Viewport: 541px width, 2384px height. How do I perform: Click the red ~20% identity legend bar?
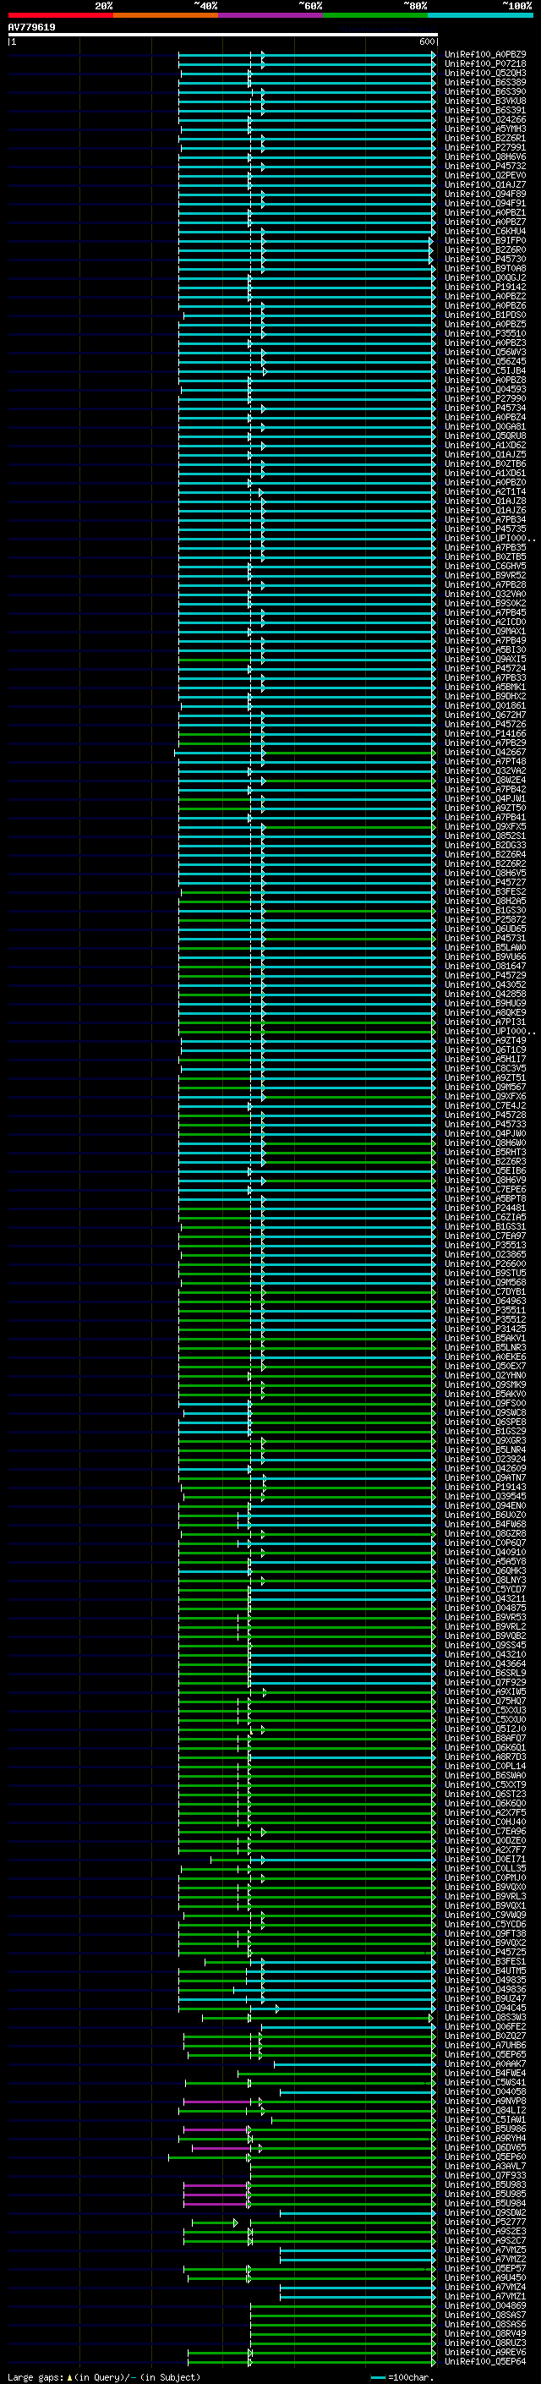tap(60, 15)
